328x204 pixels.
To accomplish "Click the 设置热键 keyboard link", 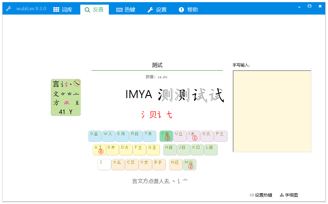I will point(261,195).
